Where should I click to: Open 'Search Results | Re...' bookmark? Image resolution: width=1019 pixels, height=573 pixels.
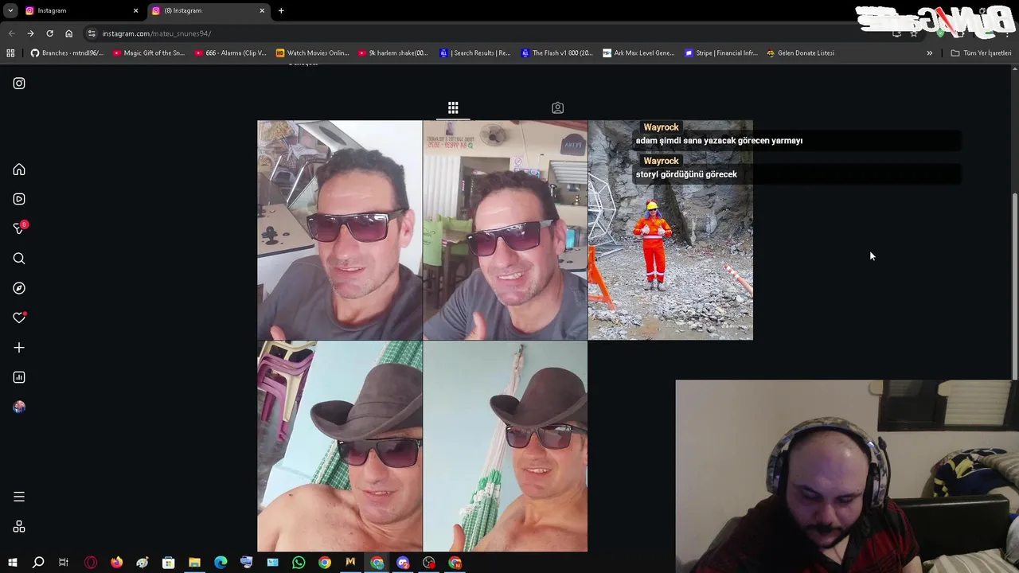tap(475, 53)
